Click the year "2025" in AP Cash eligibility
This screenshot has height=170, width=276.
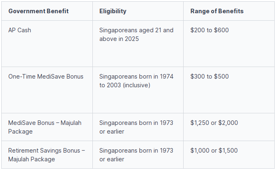coord(132,39)
